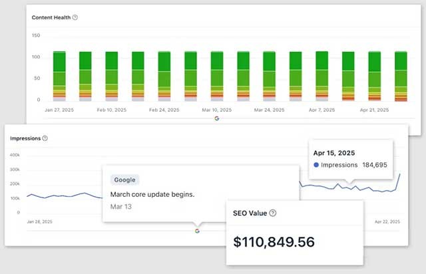Image resolution: width=426 pixels, height=274 pixels.
Task: Click the Apr 22, 2025 Impressions axis label
Action: [387, 221]
